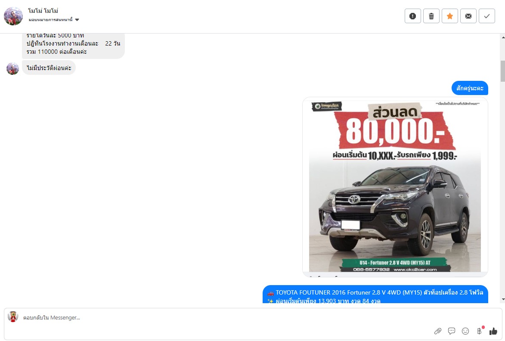Image resolution: width=505 pixels, height=341 pixels.
Task: Mark conversation as spam with exclamation icon
Action: pyautogui.click(x=412, y=16)
